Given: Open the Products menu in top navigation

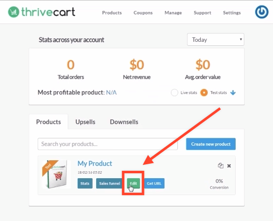Looking at the screenshot, I should (x=112, y=13).
